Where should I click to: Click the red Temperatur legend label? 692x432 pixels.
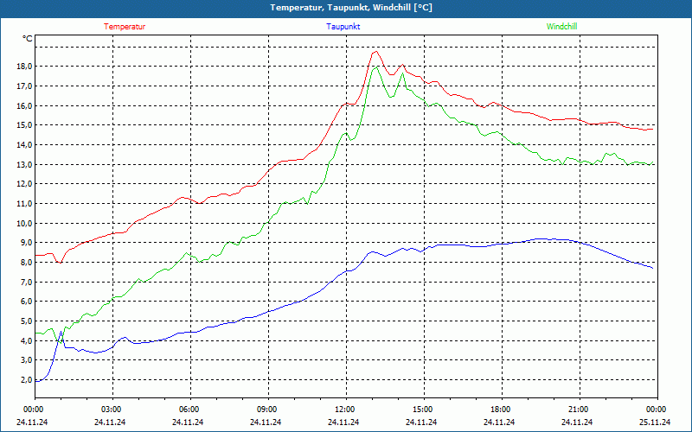pyautogui.click(x=125, y=27)
